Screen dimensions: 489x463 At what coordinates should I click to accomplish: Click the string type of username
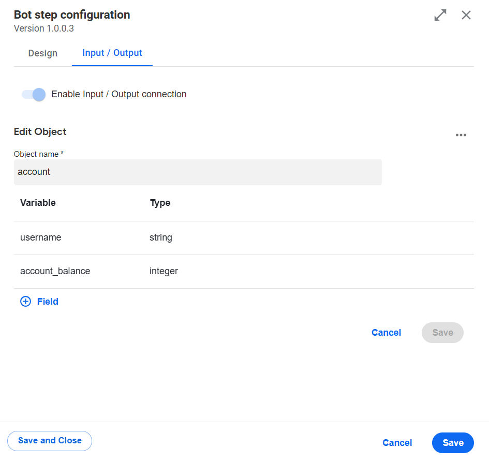click(160, 237)
